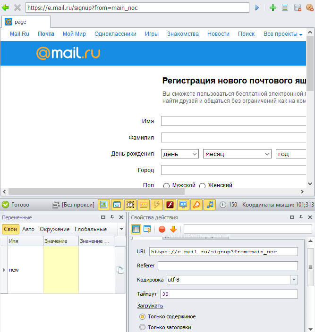315x332 pixels.
Task: Click the window with lightning icon in action properties
Action: click(147, 229)
